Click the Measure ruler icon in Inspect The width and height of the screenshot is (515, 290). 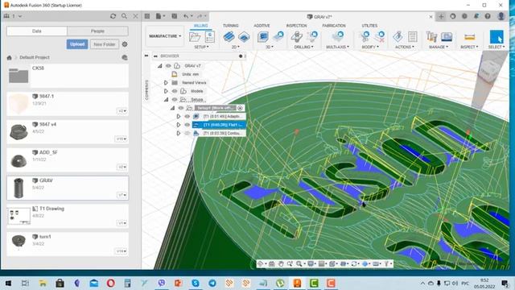click(470, 37)
